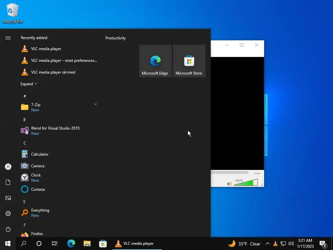This screenshot has height=250, width=333.
Task: Open the clock showing 3:21 AM
Action: click(305, 243)
